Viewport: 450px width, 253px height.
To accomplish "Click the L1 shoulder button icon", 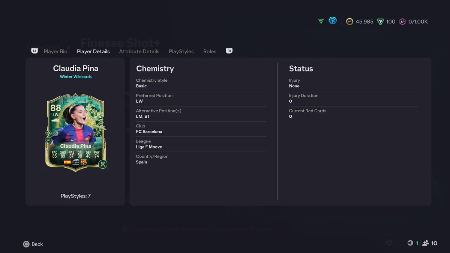I will (34, 51).
